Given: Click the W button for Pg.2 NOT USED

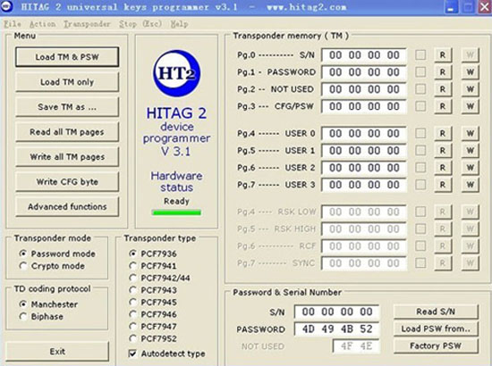Looking at the screenshot, I should pos(470,89).
